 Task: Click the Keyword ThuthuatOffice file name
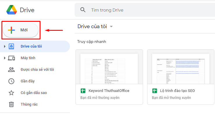(109, 91)
